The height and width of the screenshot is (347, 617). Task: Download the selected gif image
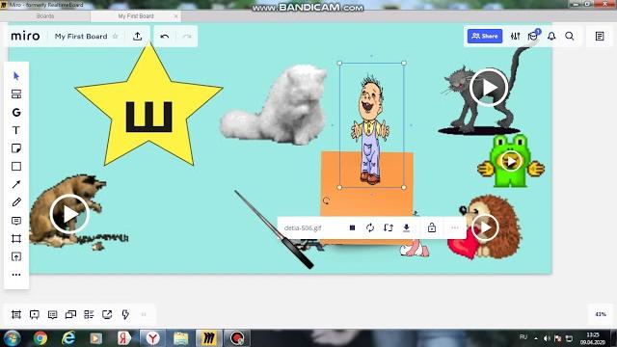[407, 227]
